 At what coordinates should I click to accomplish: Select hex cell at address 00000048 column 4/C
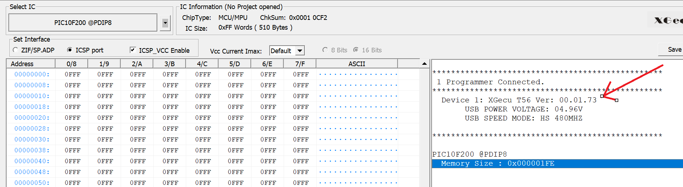203,172
